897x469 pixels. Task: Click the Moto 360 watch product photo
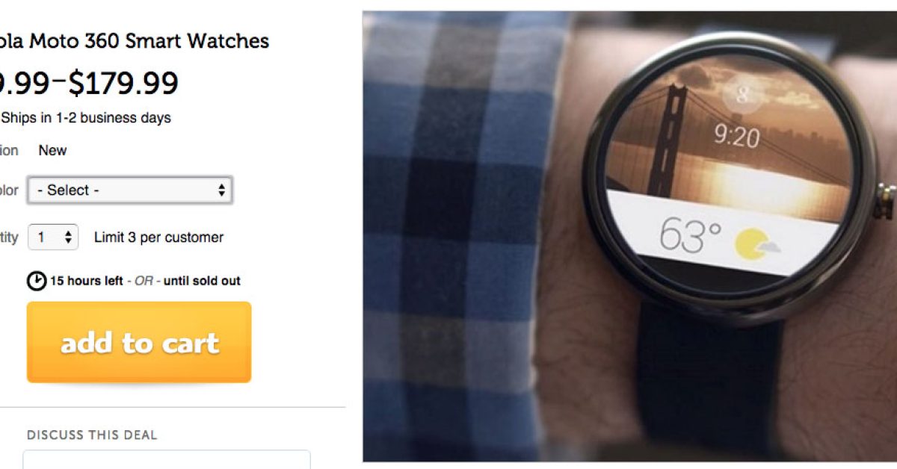click(629, 236)
